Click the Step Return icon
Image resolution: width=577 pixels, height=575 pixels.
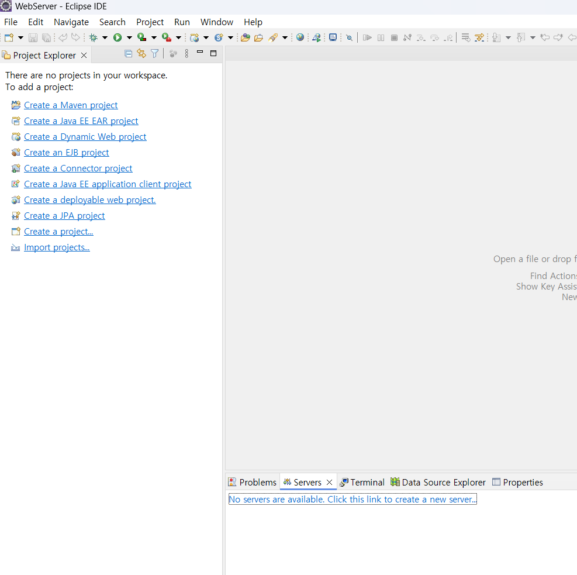coord(448,37)
